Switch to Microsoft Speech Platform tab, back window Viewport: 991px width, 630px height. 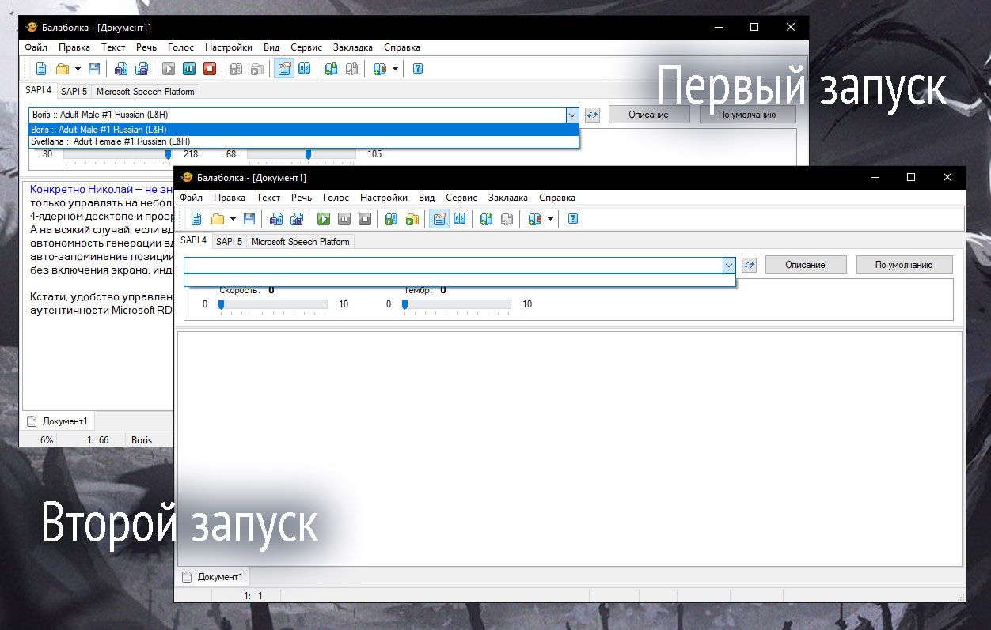[x=145, y=92]
